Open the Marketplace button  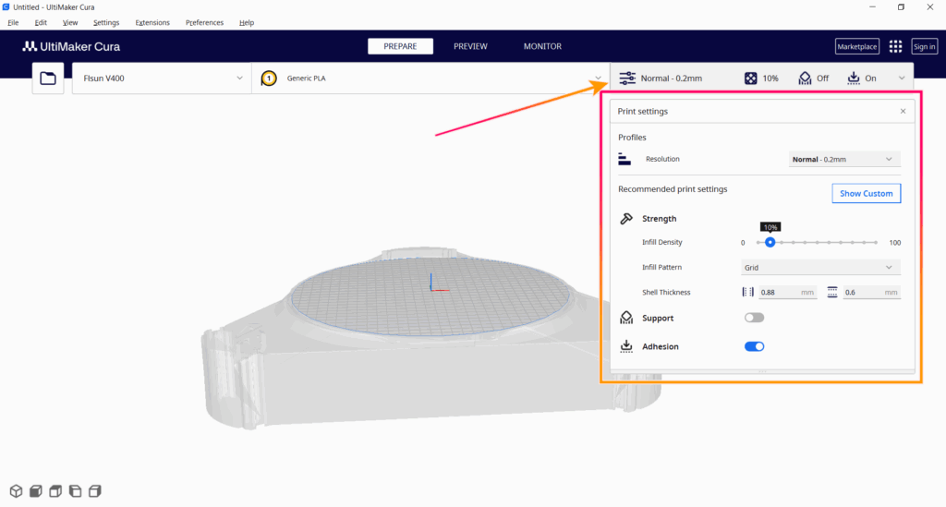click(857, 46)
